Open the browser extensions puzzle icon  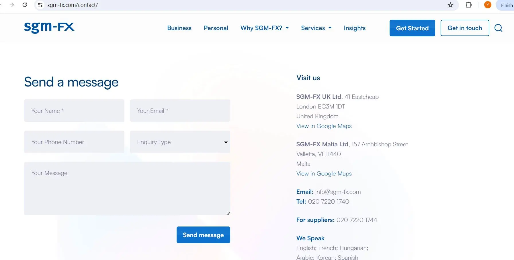tap(469, 5)
